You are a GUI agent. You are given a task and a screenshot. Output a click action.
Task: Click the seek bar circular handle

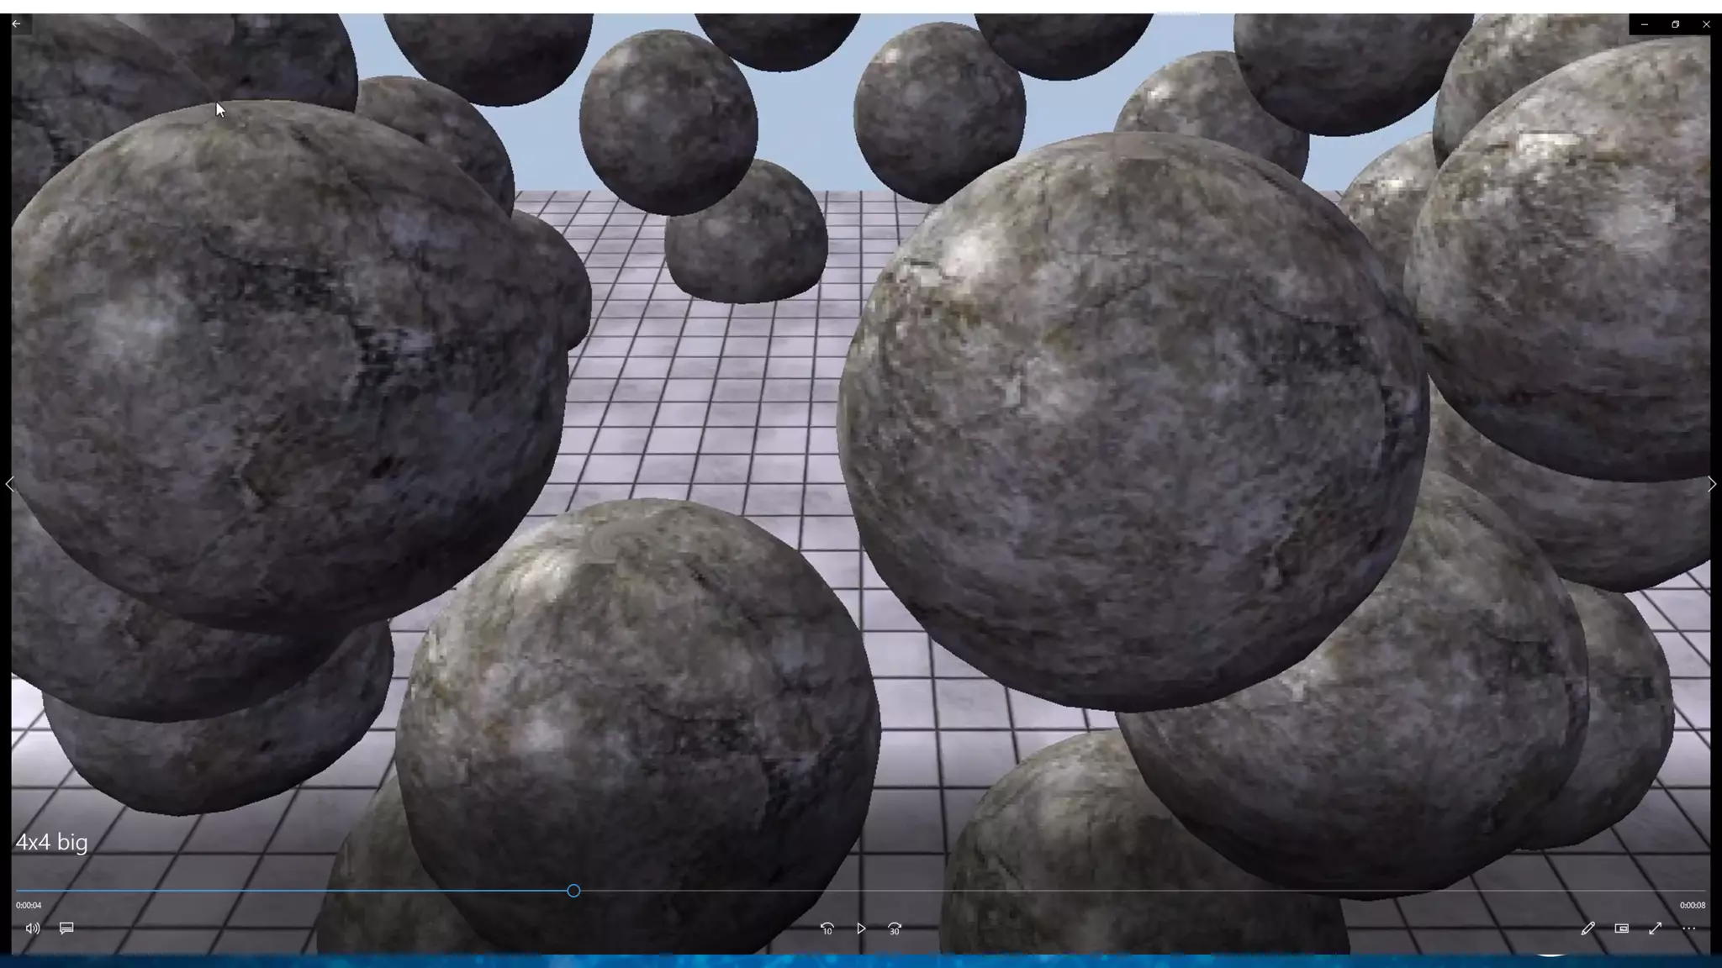pos(573,891)
